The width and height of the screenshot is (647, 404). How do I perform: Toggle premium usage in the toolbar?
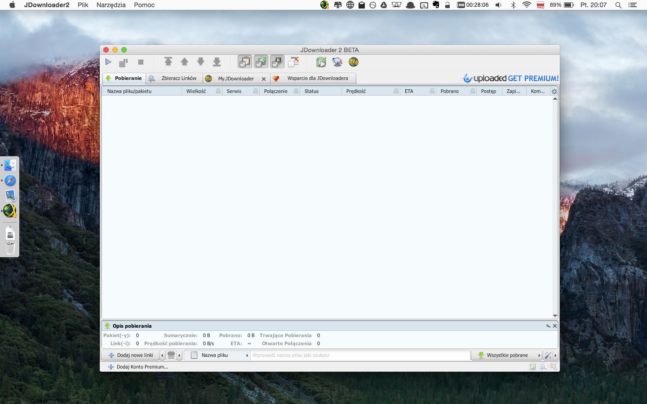click(x=277, y=62)
